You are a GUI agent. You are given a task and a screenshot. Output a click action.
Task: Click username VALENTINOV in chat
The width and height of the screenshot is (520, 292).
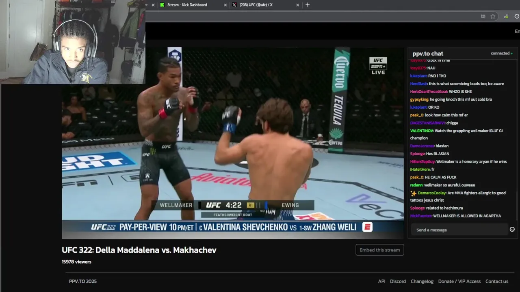(x=422, y=131)
